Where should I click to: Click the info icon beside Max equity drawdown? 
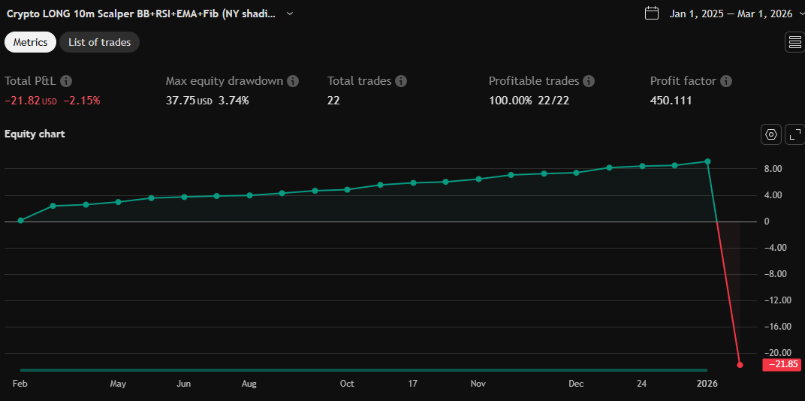pos(293,81)
